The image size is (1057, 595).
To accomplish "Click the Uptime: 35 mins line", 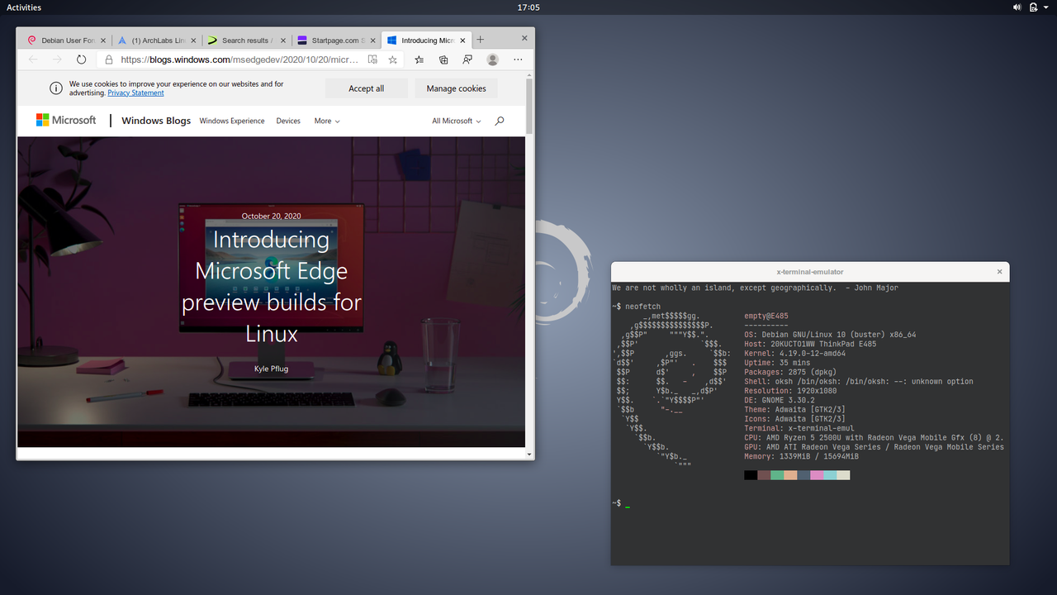I will (x=777, y=363).
